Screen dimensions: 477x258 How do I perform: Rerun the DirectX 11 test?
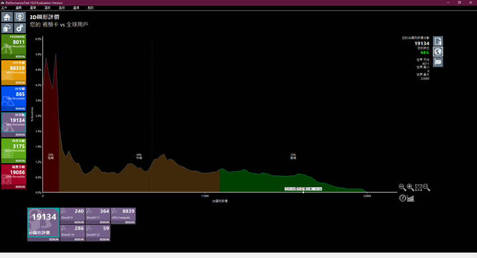click(104, 222)
